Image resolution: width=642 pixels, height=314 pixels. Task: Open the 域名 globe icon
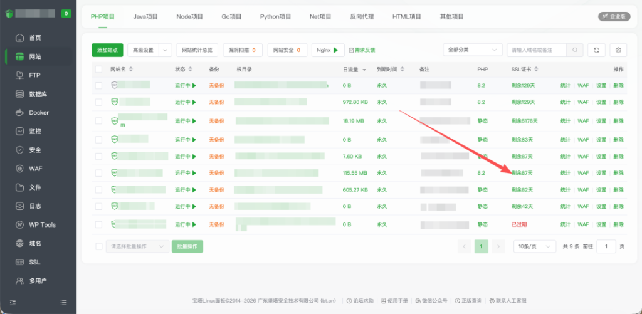[x=19, y=243]
